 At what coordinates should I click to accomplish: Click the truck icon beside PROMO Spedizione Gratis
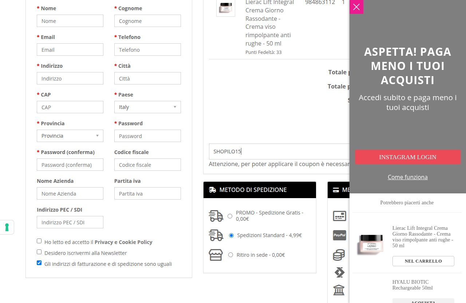[216, 216]
